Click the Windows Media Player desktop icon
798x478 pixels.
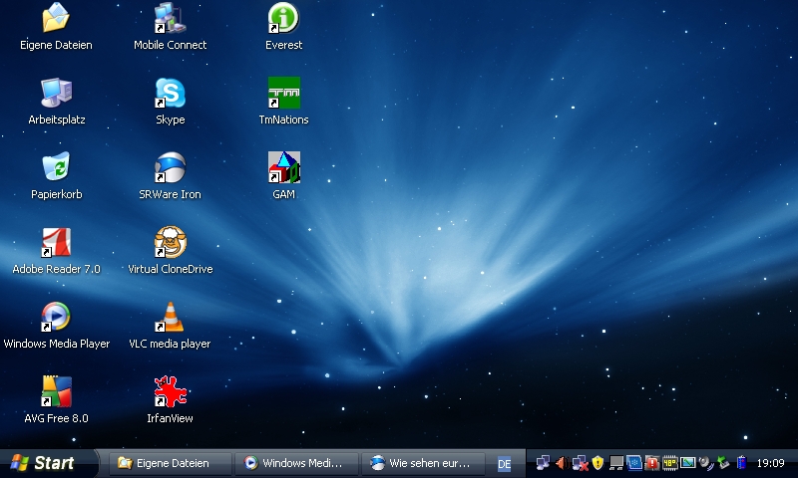tap(56, 318)
